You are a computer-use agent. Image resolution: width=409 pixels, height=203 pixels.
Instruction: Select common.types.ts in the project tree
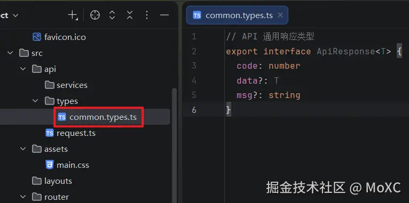coord(103,117)
